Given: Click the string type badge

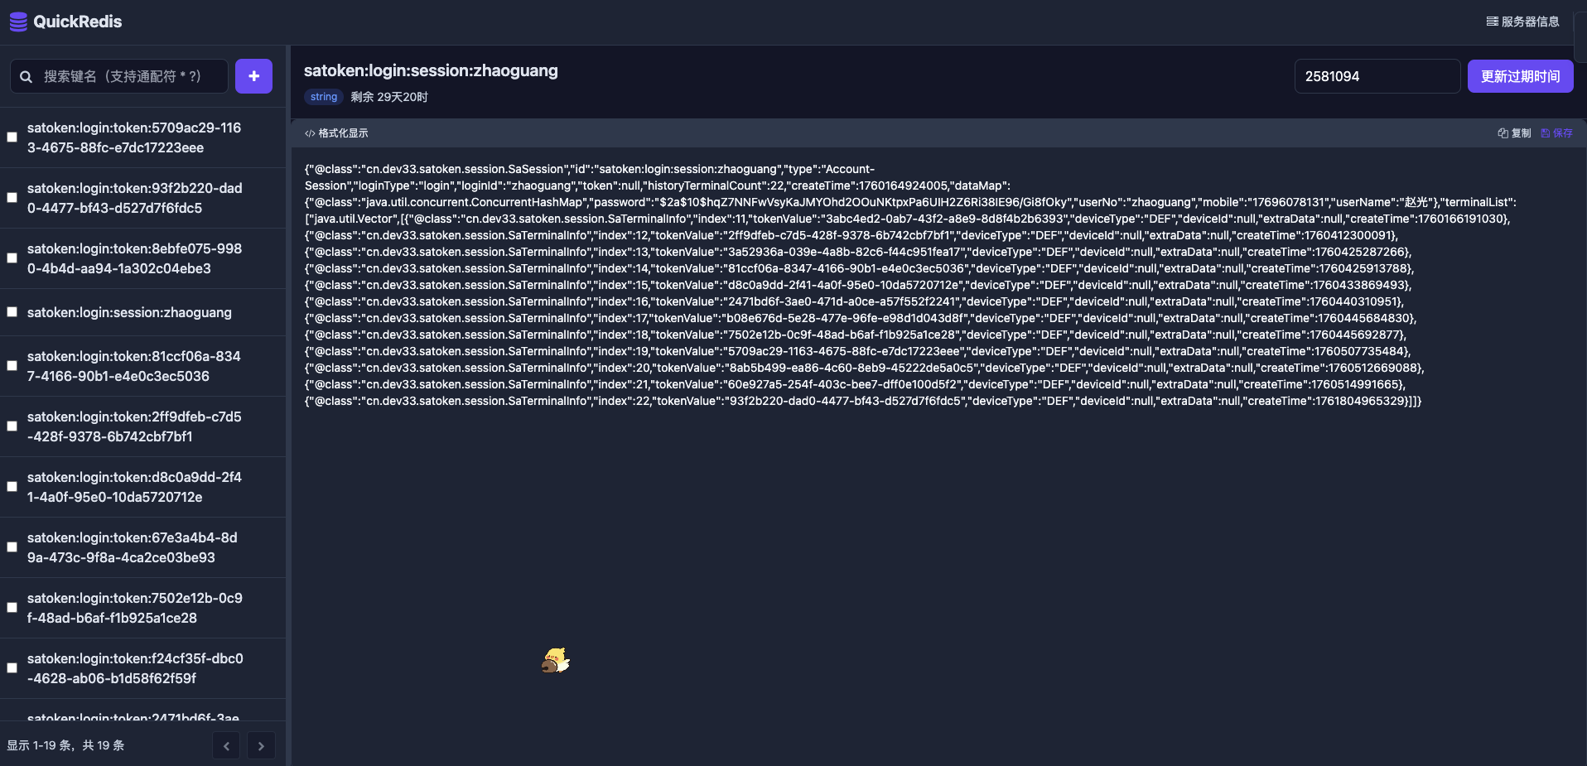Looking at the screenshot, I should tap(324, 97).
